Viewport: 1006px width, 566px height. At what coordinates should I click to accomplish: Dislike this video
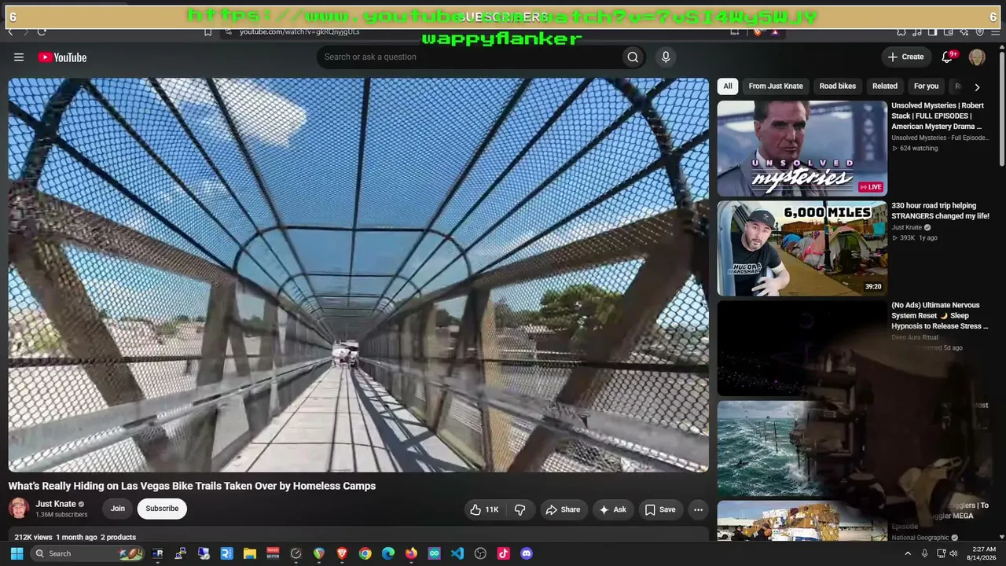[520, 509]
